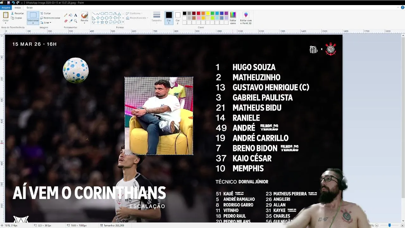Pick the oval shape
The image size is (405, 228).
pyautogui.click(x=102, y=14)
